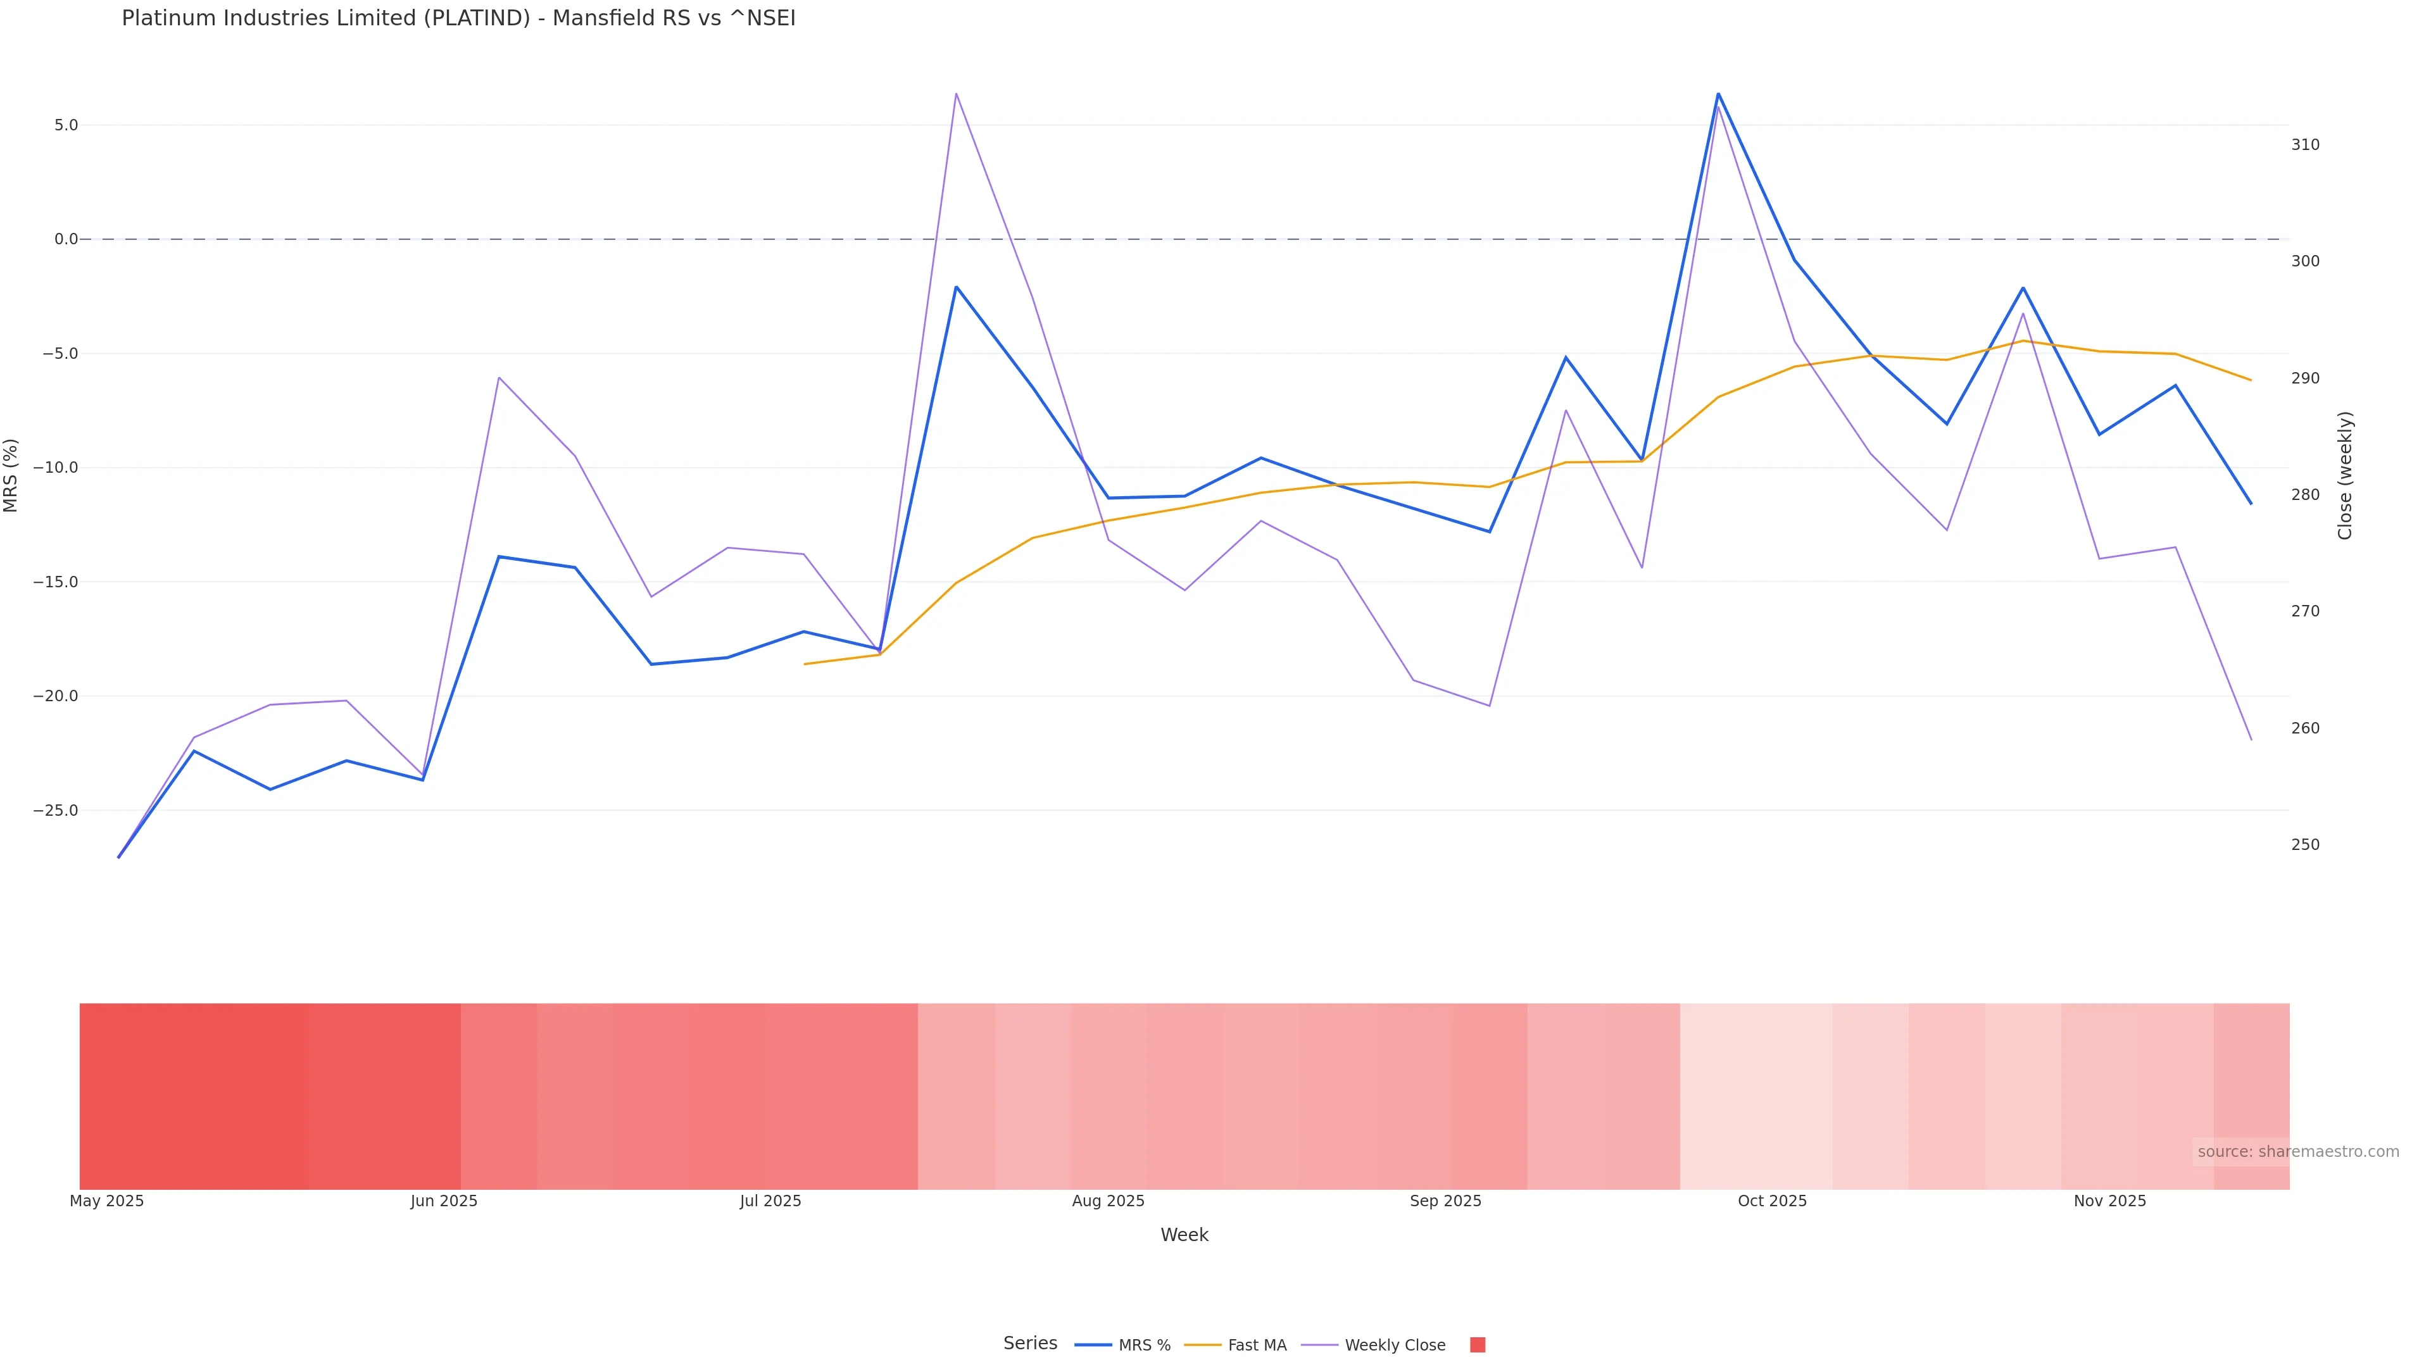Select the Oct 2025 x-axis label
Image resolution: width=2431 pixels, height=1367 pixels.
(1773, 1202)
